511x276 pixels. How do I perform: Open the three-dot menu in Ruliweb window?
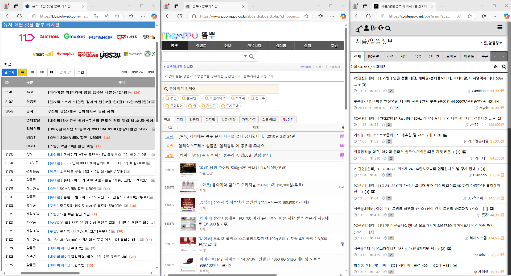click(x=143, y=16)
